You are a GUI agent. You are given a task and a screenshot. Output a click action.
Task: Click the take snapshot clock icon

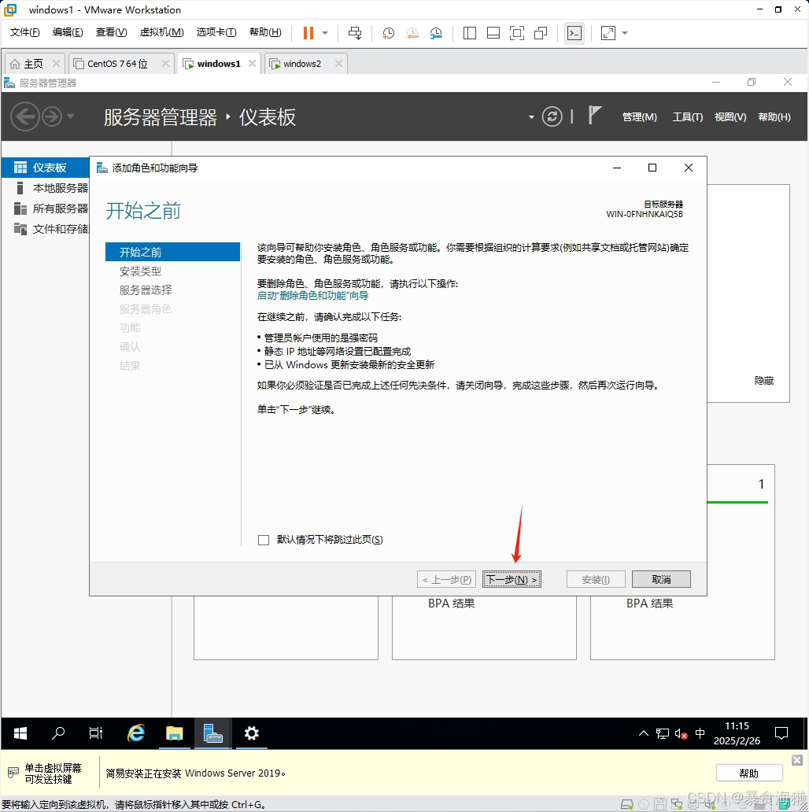coord(388,33)
